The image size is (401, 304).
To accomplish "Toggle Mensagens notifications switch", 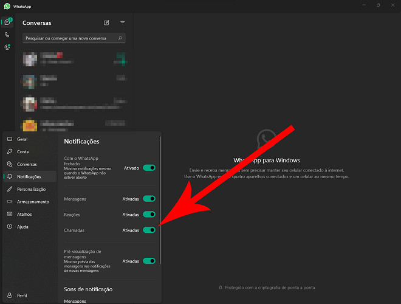I will 149,199.
